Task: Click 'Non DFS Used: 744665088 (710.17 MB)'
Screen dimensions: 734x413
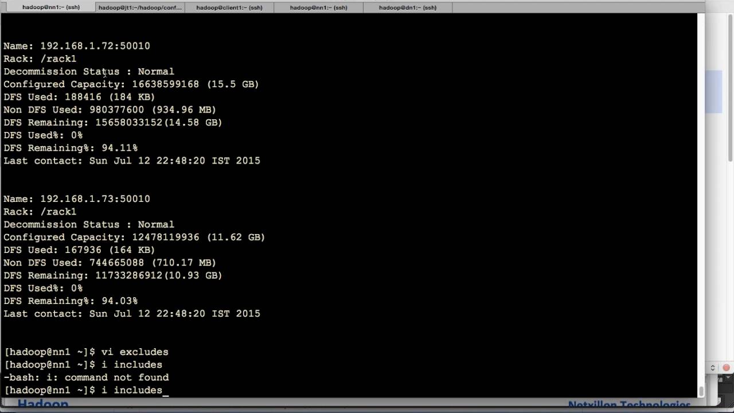Action: (x=110, y=263)
